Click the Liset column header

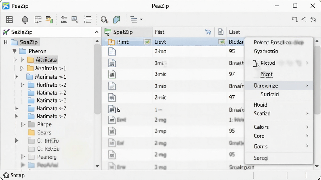234,32
